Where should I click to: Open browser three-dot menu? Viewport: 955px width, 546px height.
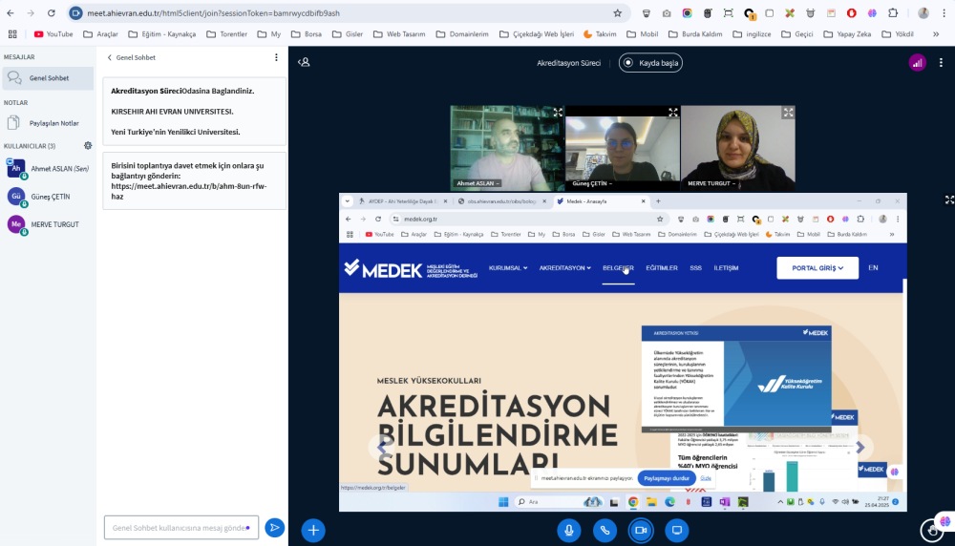[943, 12]
